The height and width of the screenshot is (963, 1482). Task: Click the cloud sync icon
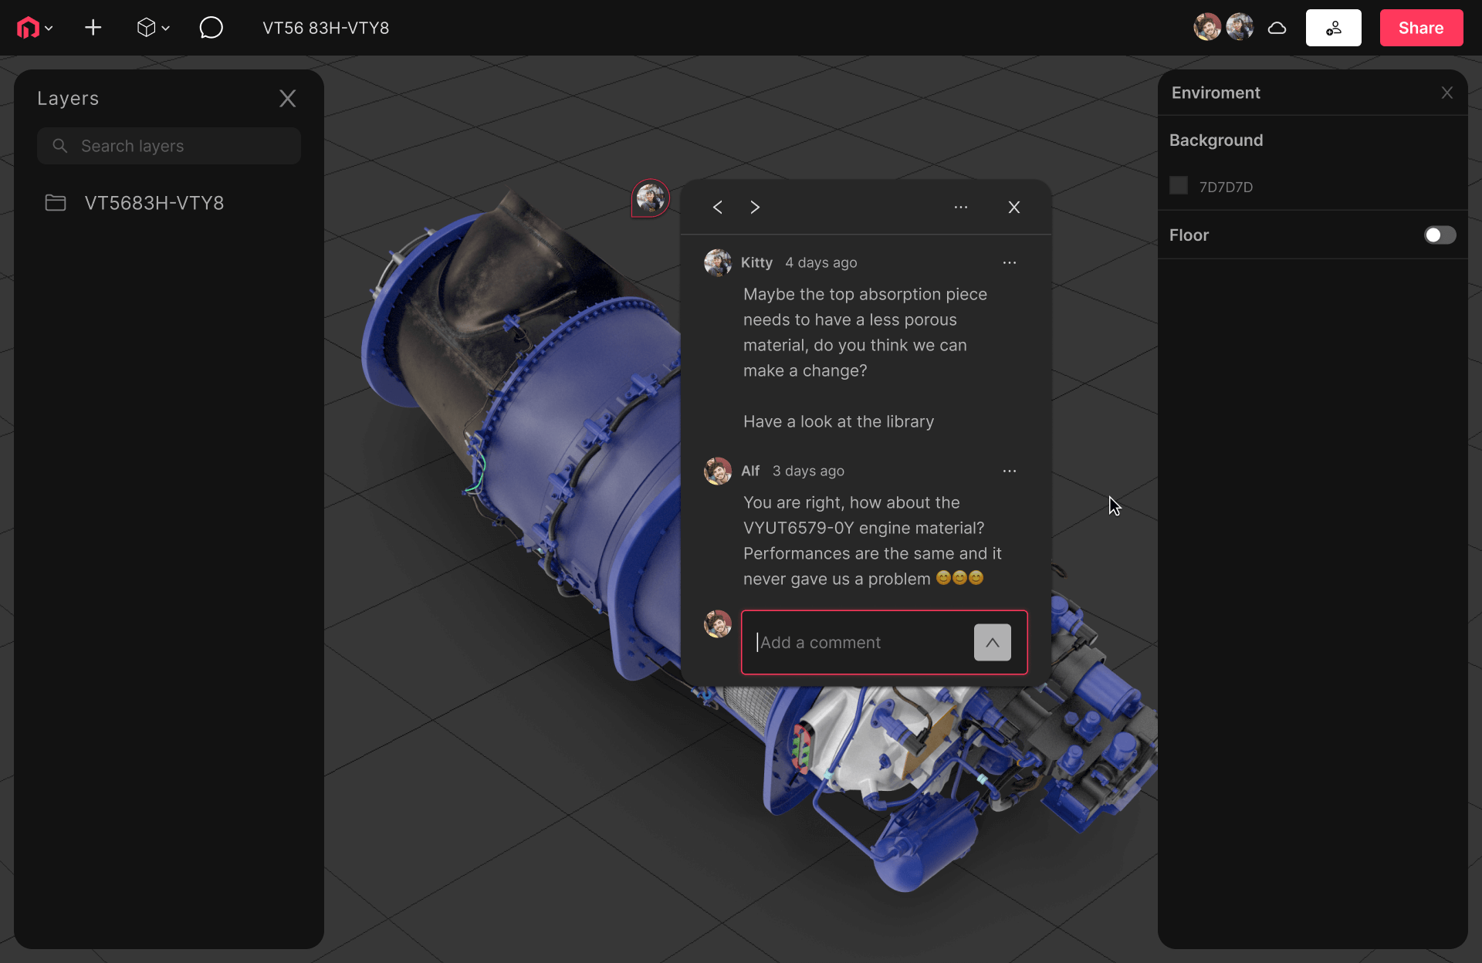[x=1277, y=28]
